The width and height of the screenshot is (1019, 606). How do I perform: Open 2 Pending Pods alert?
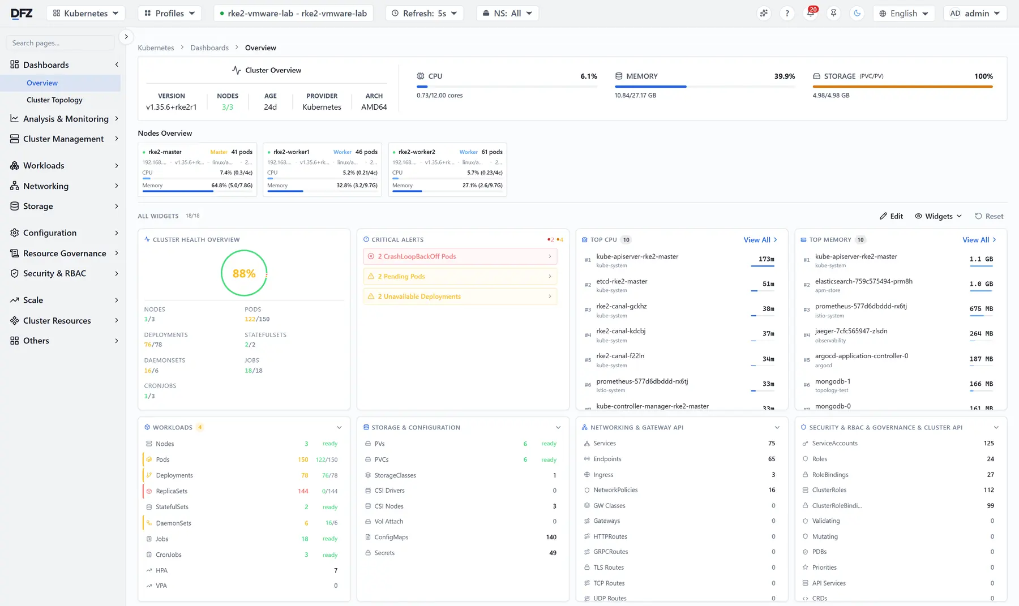coord(460,276)
